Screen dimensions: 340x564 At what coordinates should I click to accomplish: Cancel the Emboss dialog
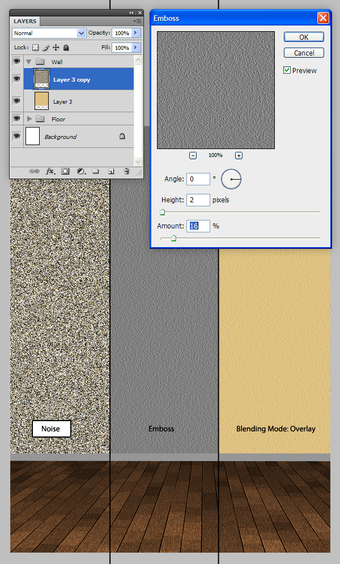click(x=304, y=53)
